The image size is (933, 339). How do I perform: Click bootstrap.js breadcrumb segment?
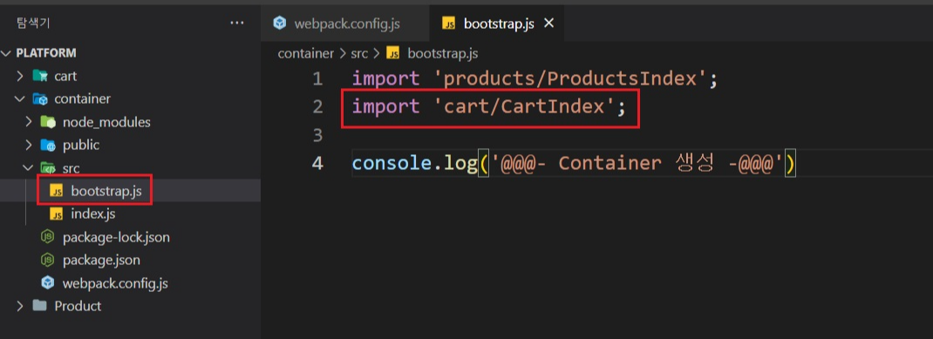[x=443, y=53]
